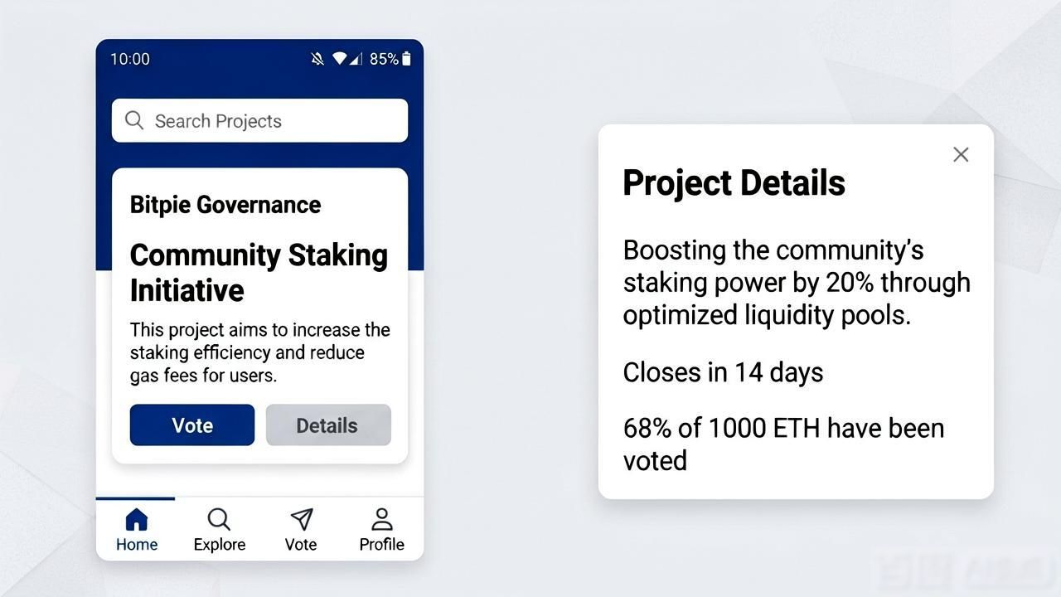The height and width of the screenshot is (597, 1061).
Task: Click the Project Details heading
Action: click(x=734, y=183)
